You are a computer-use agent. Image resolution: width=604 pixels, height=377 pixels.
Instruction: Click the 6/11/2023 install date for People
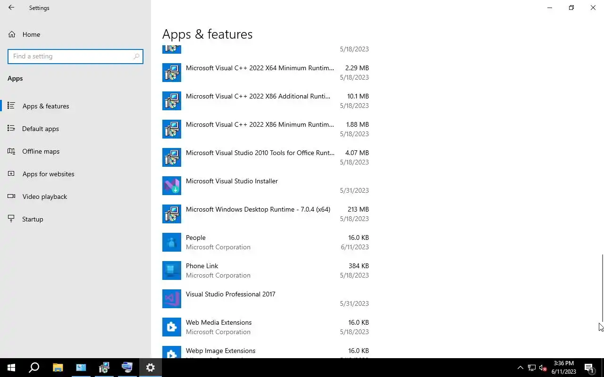[x=355, y=247]
